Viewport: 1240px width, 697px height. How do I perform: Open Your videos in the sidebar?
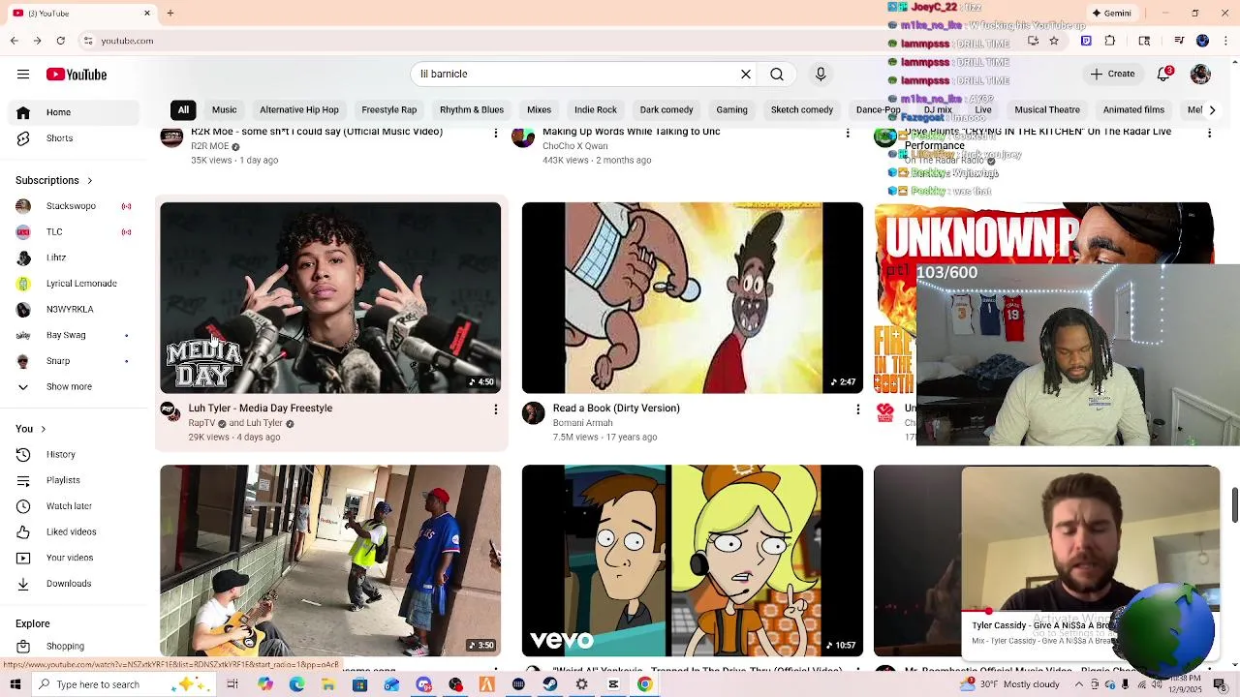tap(74, 558)
